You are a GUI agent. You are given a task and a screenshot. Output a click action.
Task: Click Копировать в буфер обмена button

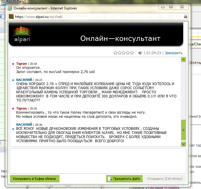click(35, 179)
